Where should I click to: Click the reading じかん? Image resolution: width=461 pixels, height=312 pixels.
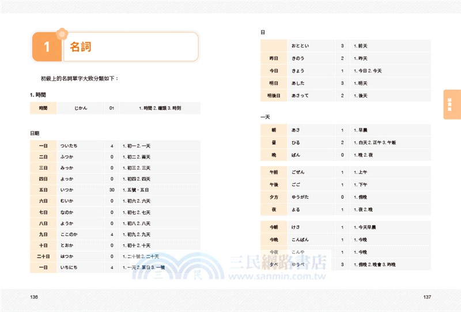click(x=81, y=108)
